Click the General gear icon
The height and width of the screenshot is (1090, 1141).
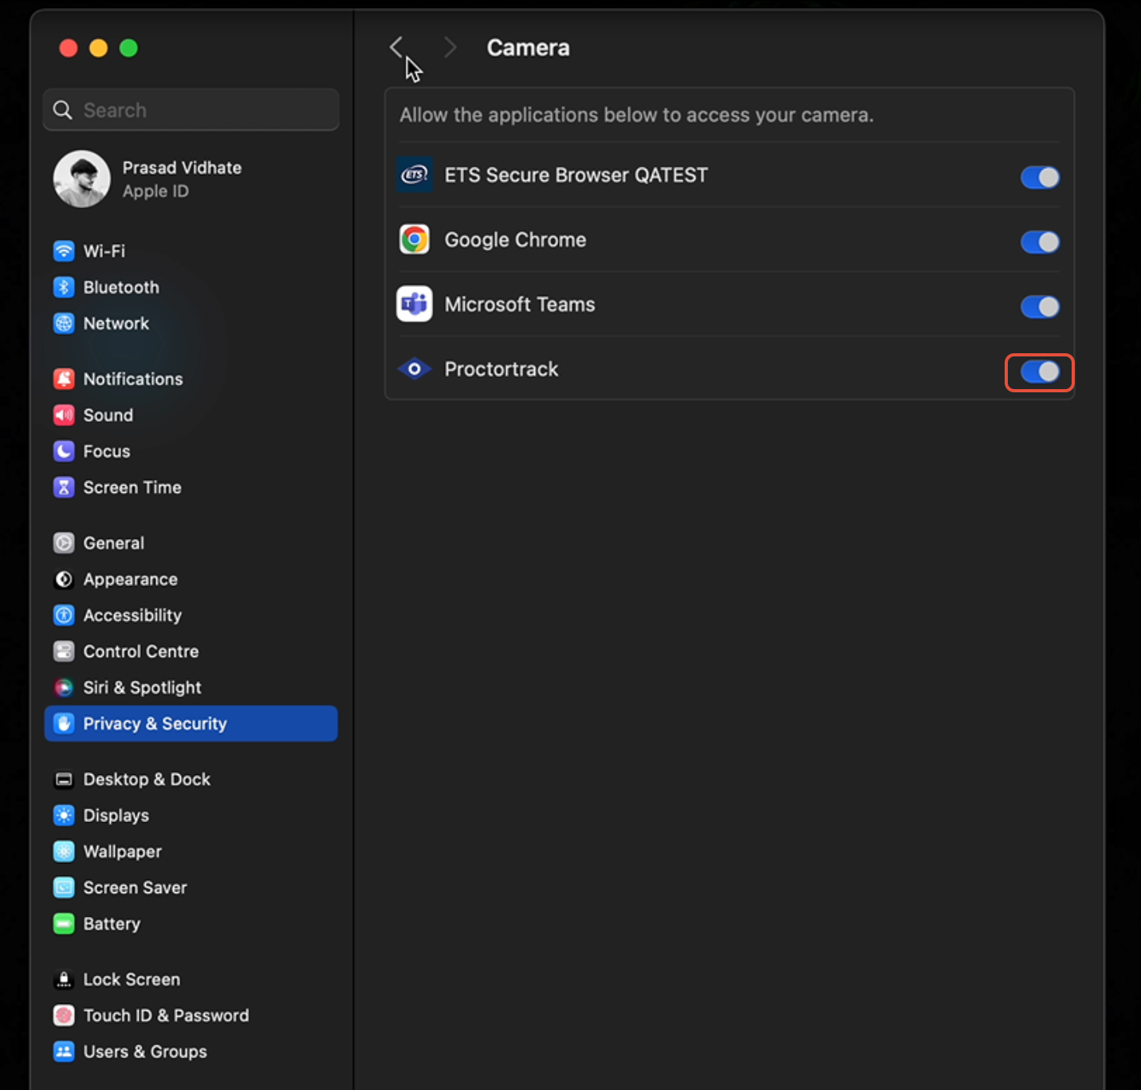click(x=64, y=543)
